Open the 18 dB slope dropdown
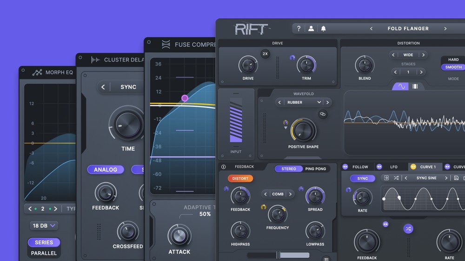The image size is (465, 261). (44, 226)
